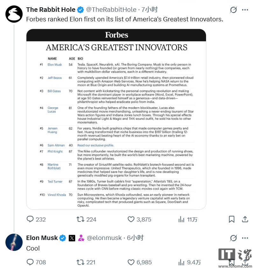The image size is (256, 271).
Task: View analytics for The Rabbit Hole's post
Action: click(182, 219)
